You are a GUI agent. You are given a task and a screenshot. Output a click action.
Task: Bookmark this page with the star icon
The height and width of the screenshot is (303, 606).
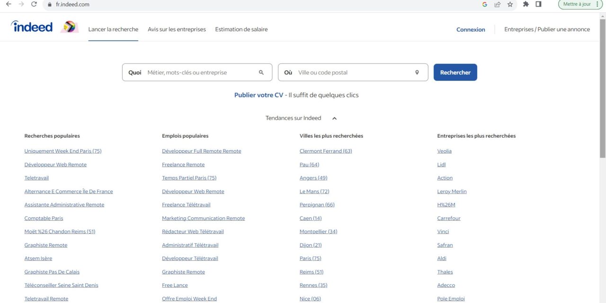(x=510, y=4)
